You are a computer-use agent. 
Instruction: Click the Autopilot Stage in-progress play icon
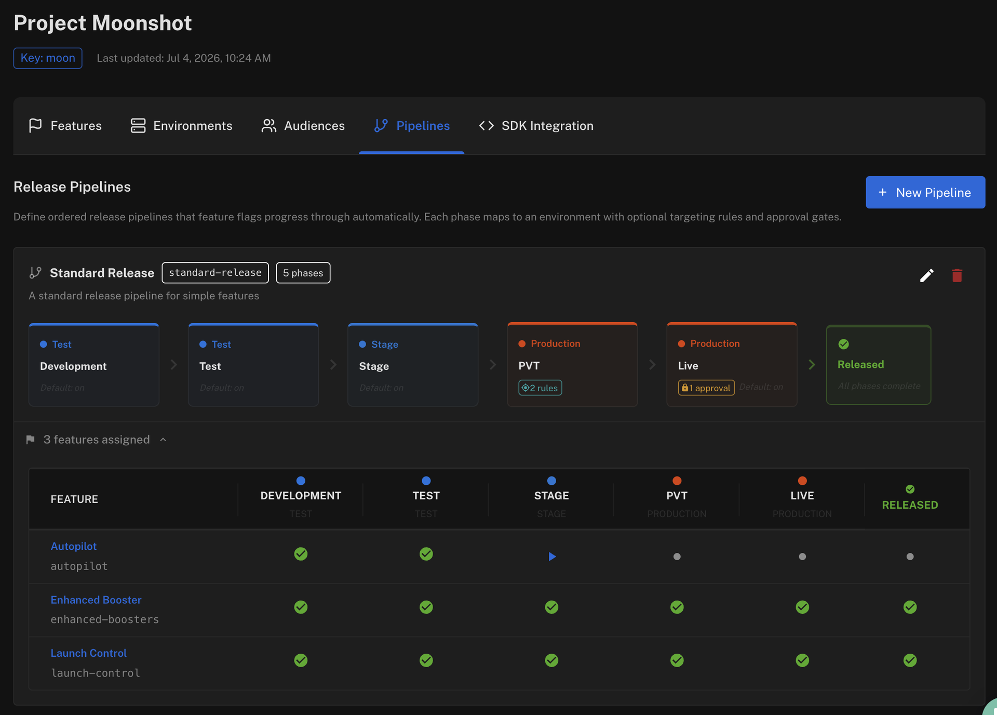pos(552,557)
